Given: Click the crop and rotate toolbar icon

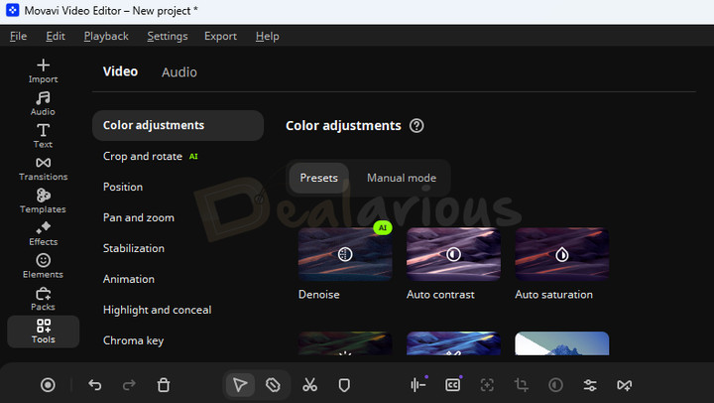Looking at the screenshot, I should [522, 385].
